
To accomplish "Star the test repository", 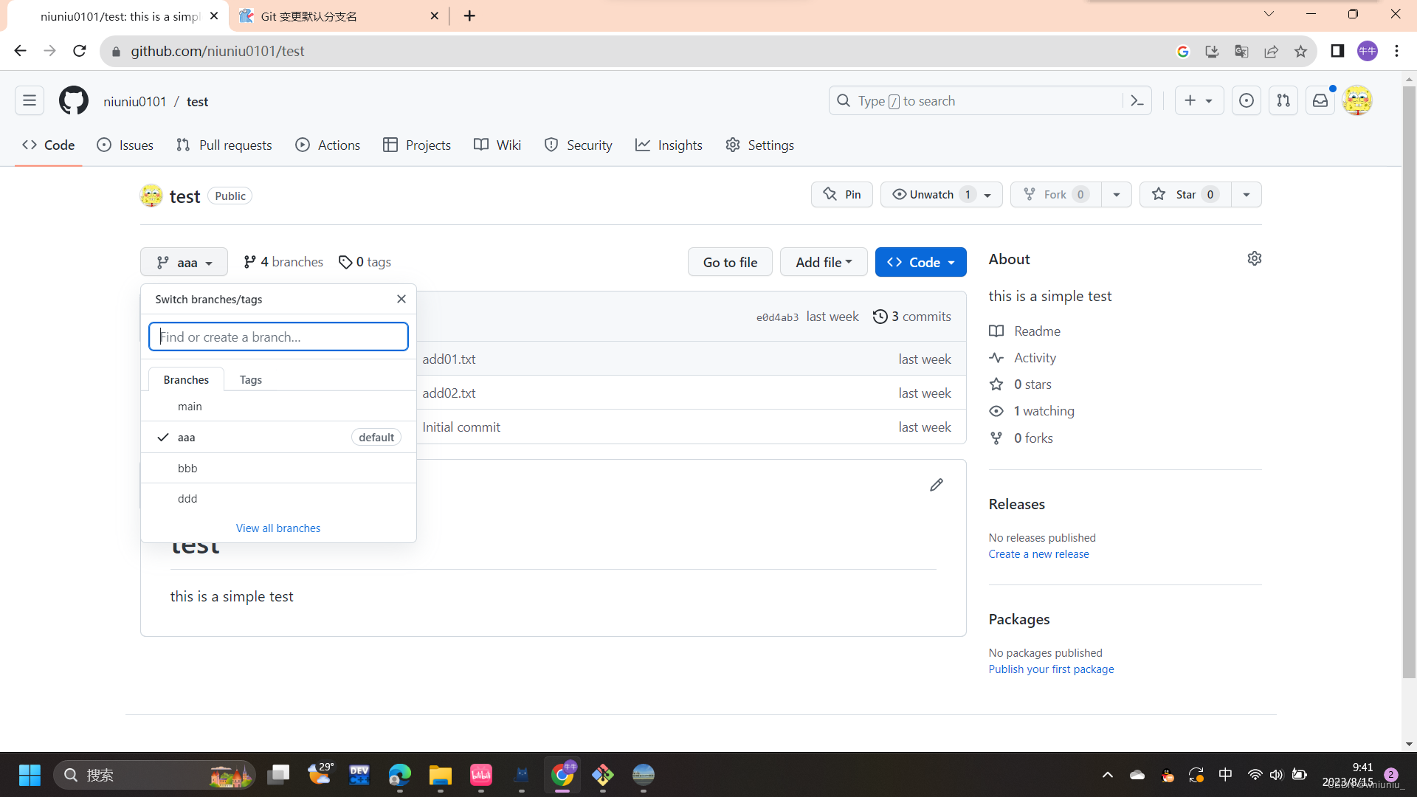I will 1185,195.
